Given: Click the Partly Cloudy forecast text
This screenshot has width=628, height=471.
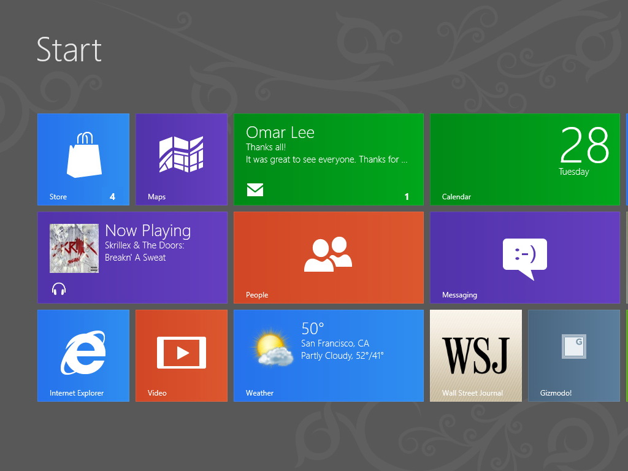Looking at the screenshot, I should point(342,356).
